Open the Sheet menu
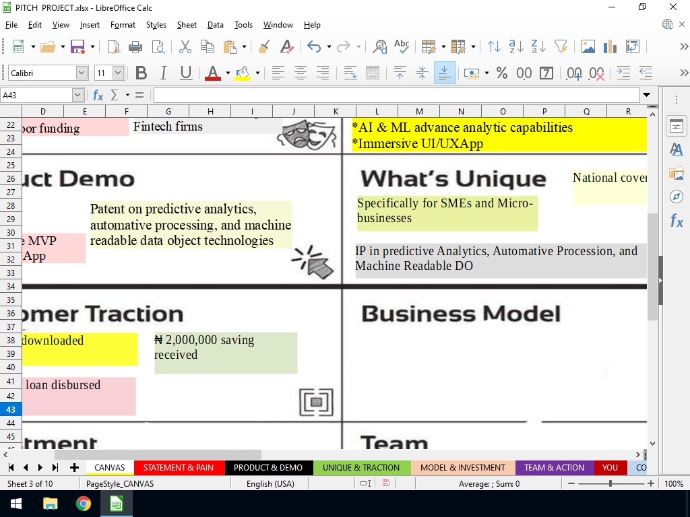The height and width of the screenshot is (517, 690). pyautogui.click(x=187, y=25)
